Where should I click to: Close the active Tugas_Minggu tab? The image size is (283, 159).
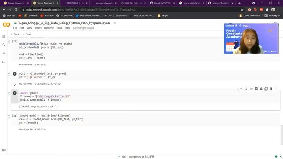tap(57, 3)
